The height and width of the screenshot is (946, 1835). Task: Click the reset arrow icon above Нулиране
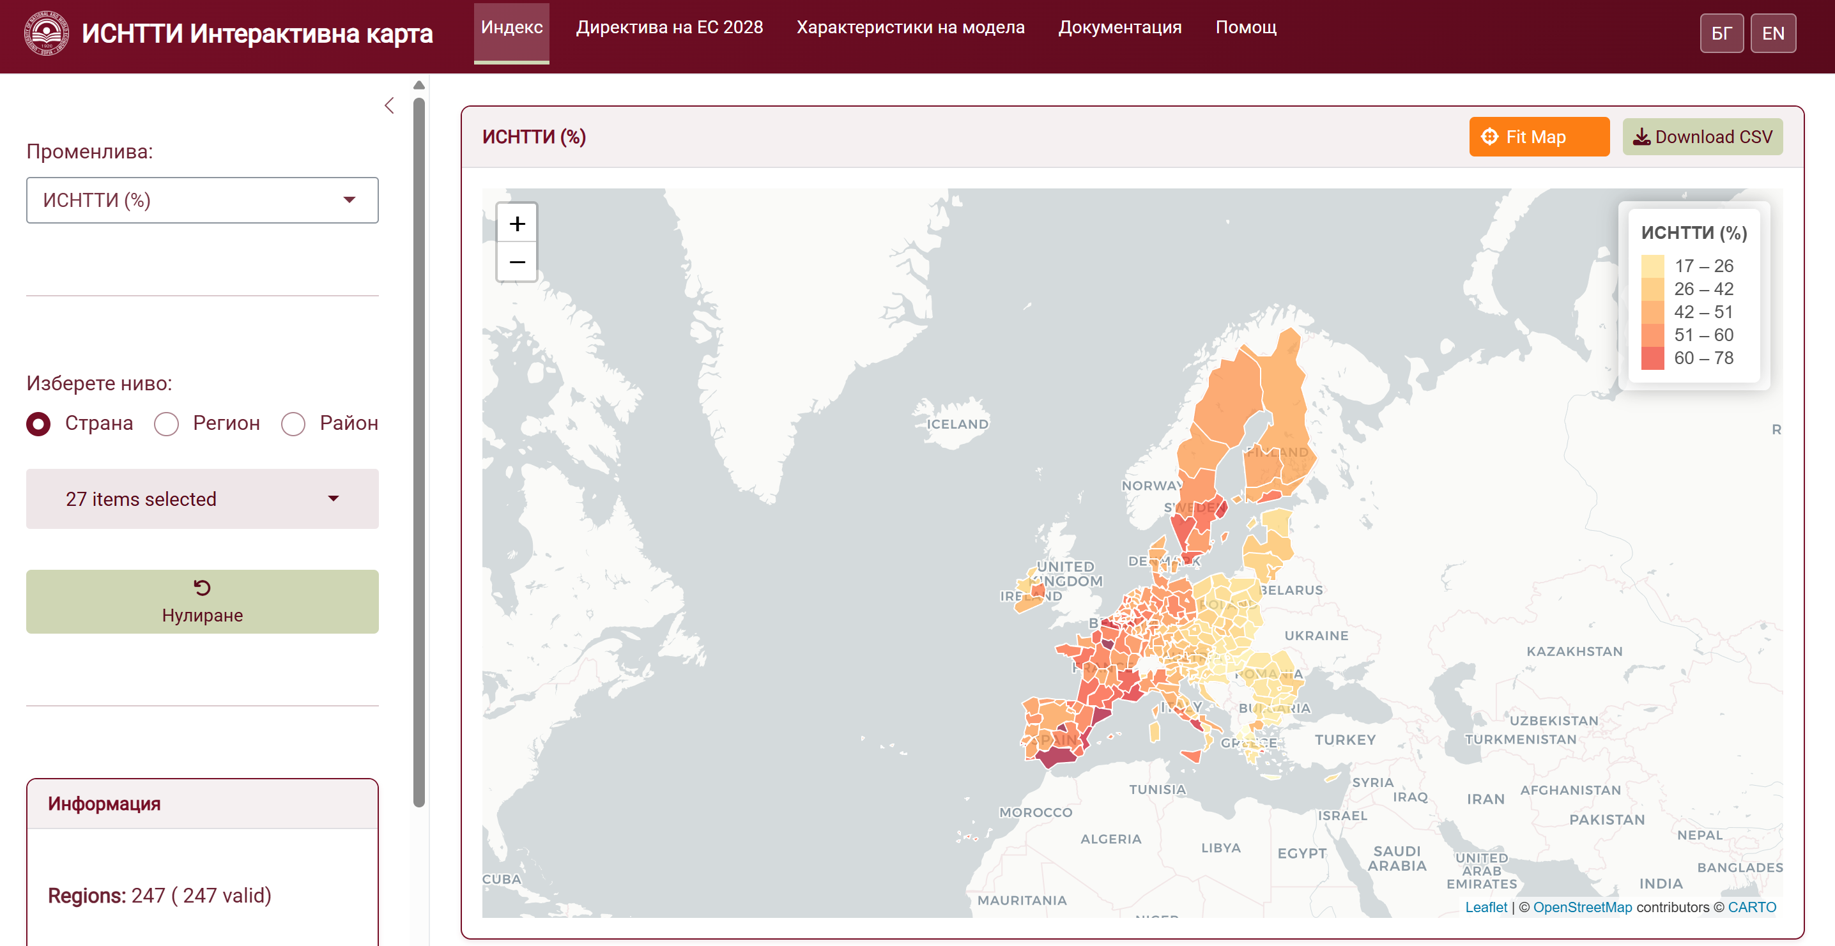(202, 588)
